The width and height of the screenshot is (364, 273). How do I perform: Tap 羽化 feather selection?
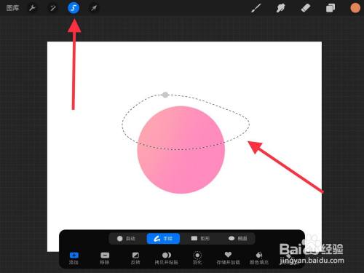tap(197, 258)
